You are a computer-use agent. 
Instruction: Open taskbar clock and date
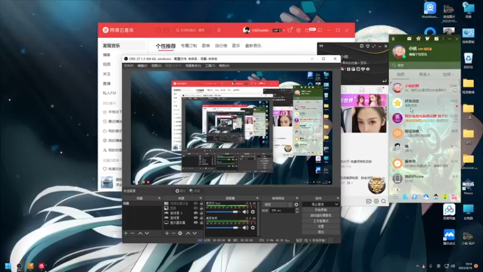click(464, 266)
